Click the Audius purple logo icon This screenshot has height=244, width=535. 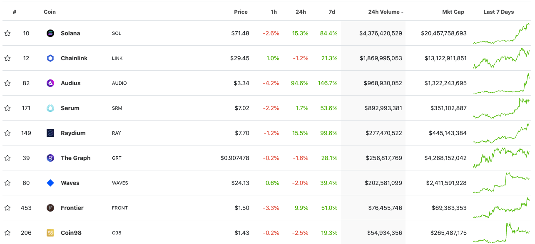(x=50, y=83)
